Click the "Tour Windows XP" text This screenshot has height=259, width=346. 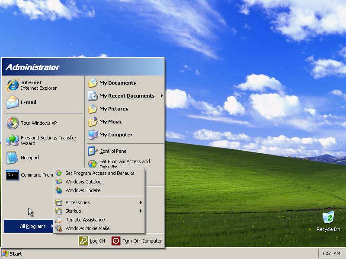click(39, 123)
